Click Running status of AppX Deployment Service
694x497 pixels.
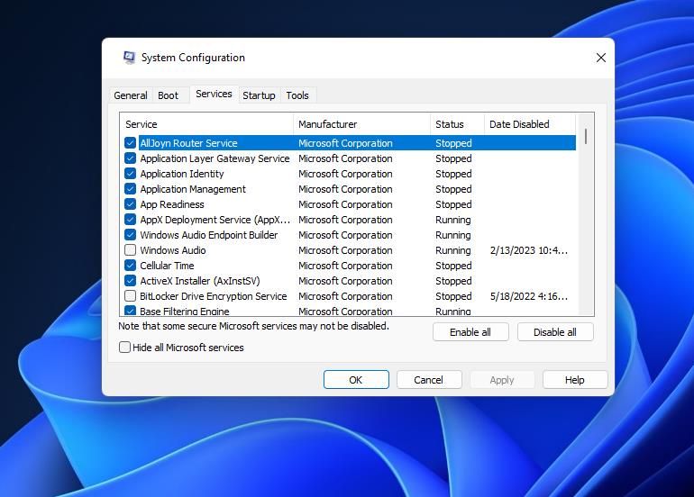pos(453,220)
